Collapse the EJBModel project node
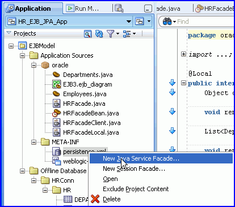 [x=11, y=46]
